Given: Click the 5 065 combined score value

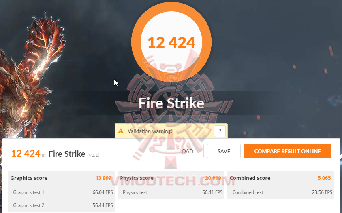Looking at the screenshot, I should click(324, 178).
